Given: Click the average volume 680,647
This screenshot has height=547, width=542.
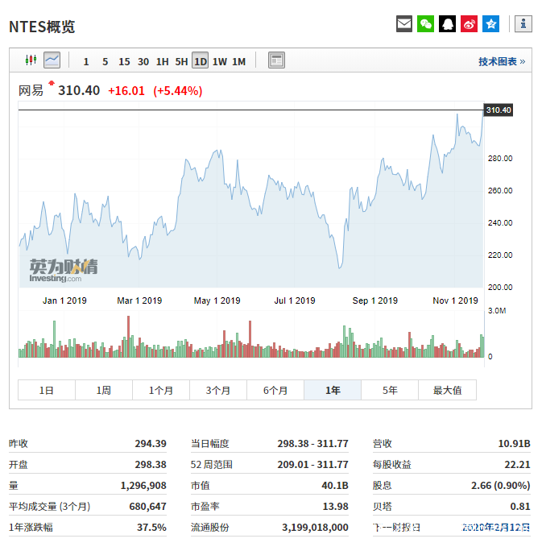Looking at the screenshot, I should (x=147, y=506).
